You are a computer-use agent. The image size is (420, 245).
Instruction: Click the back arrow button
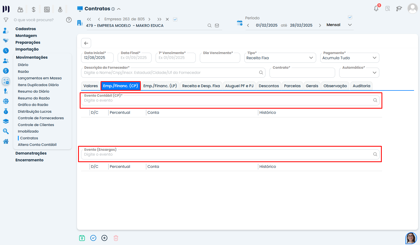86,43
